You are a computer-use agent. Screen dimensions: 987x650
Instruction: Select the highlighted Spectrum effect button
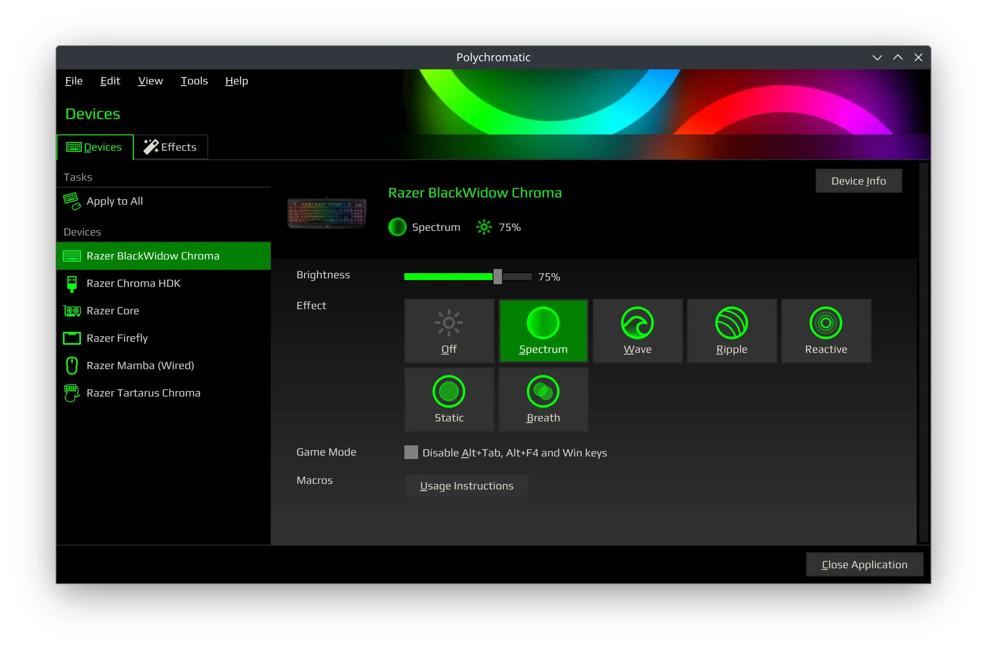coord(543,331)
